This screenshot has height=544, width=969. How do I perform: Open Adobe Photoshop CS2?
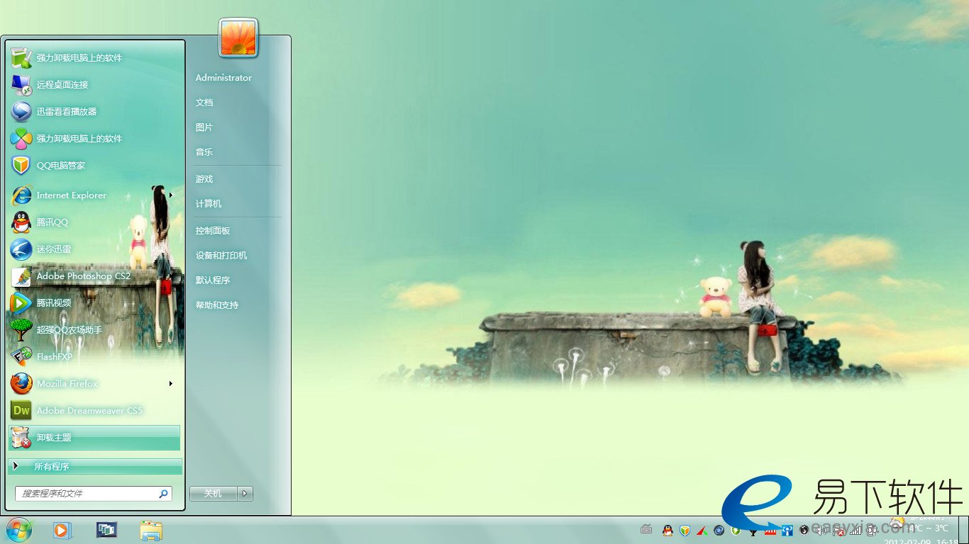(x=83, y=276)
